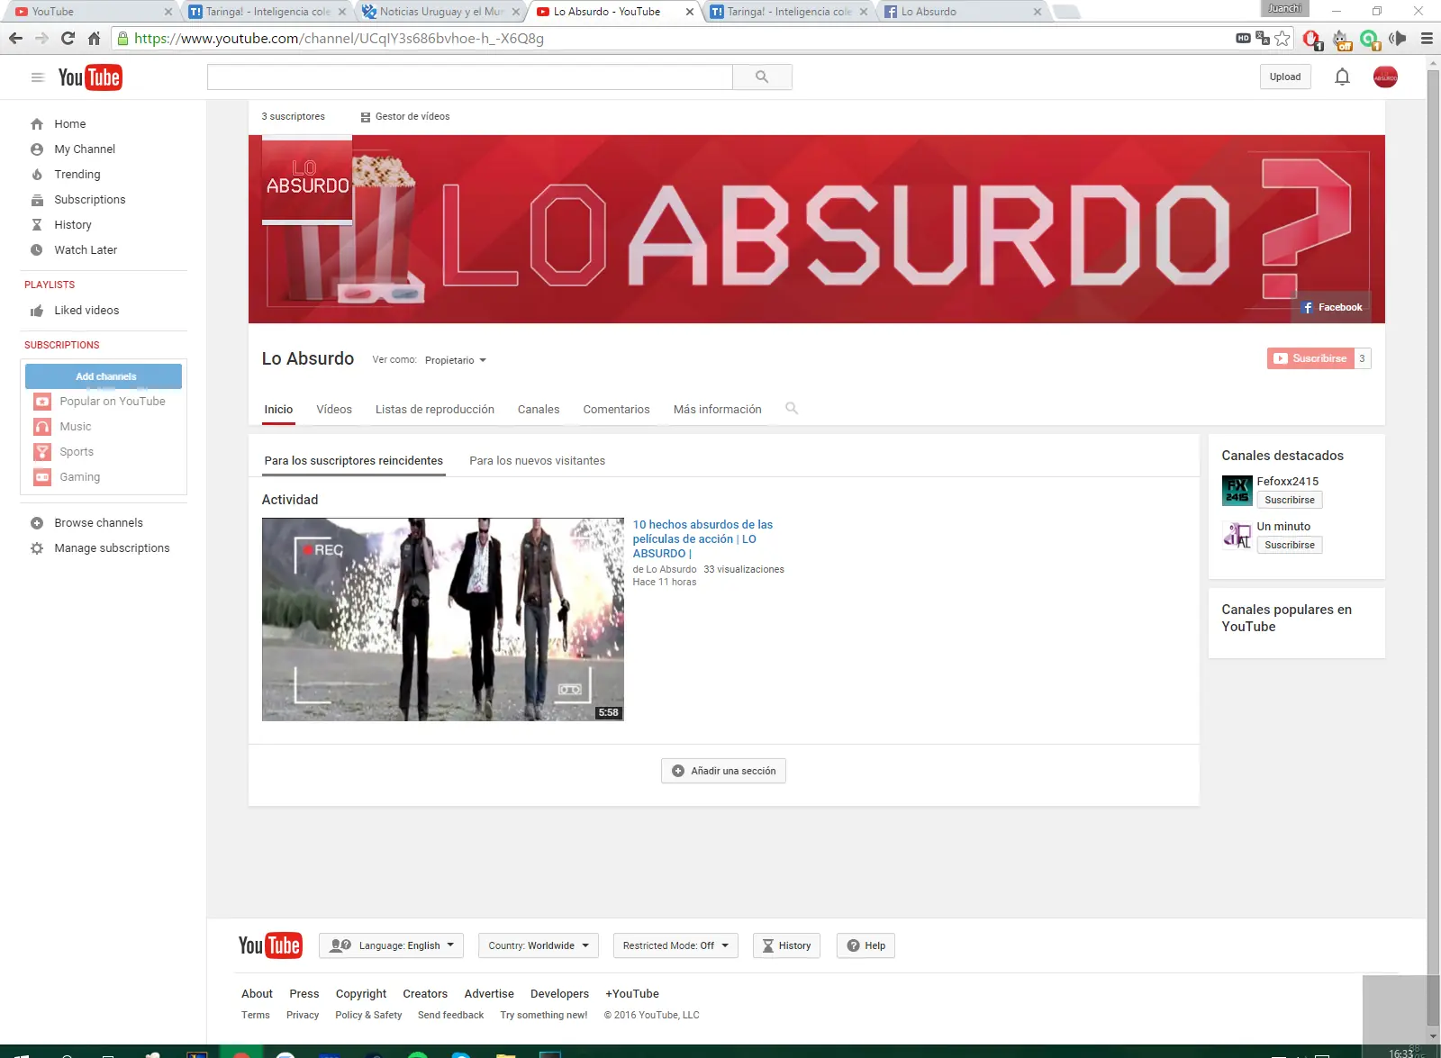Open the Comentarios tab
The image size is (1441, 1058).
point(616,410)
